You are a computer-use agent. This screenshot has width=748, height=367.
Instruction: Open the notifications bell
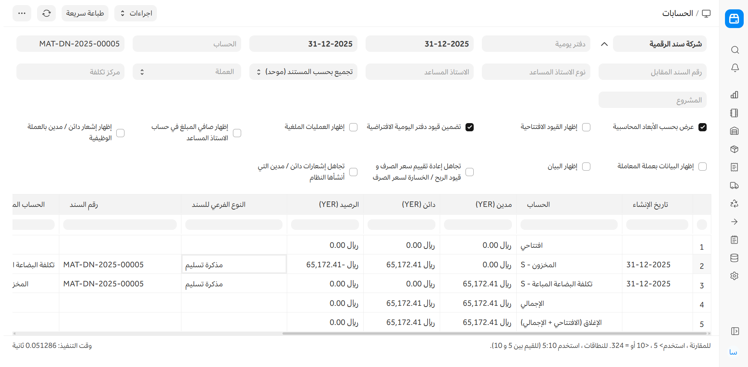(735, 68)
